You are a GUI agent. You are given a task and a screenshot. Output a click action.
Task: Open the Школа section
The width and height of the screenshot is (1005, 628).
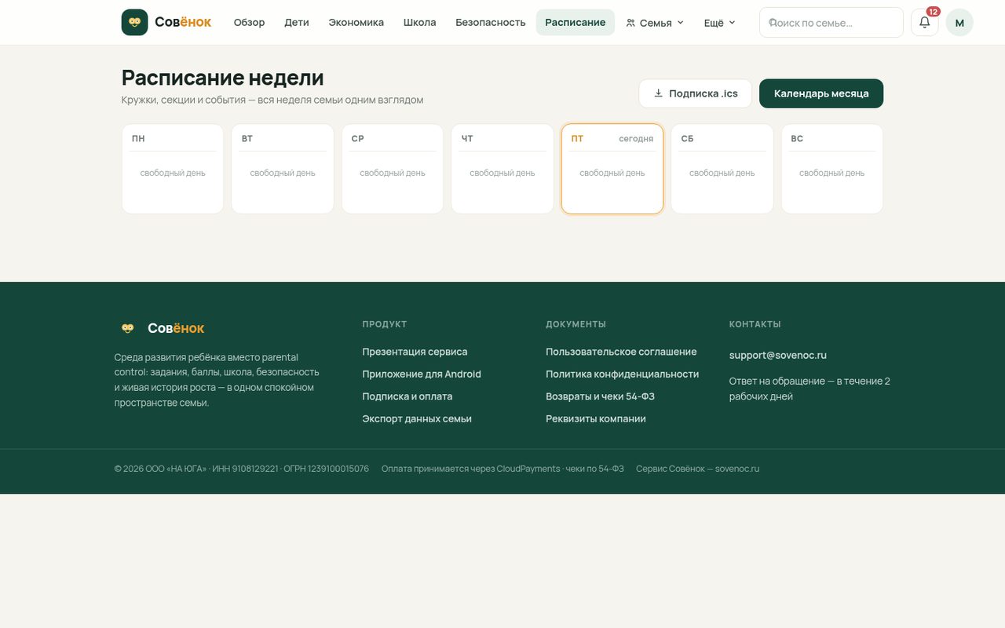[420, 23]
